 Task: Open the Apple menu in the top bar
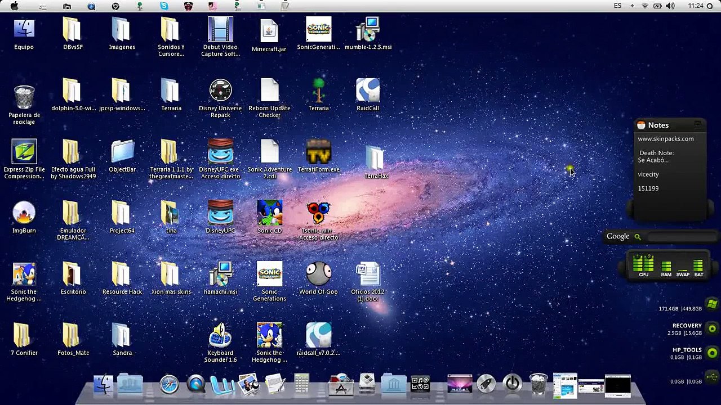(14, 6)
